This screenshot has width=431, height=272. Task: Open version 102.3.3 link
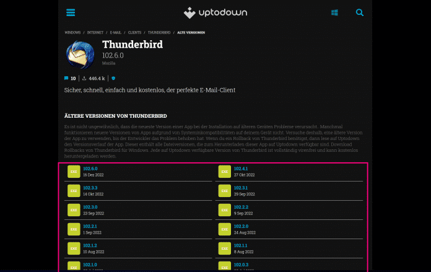[90, 188]
